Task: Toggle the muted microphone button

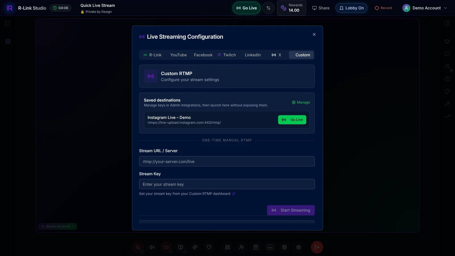Action: coord(138,247)
